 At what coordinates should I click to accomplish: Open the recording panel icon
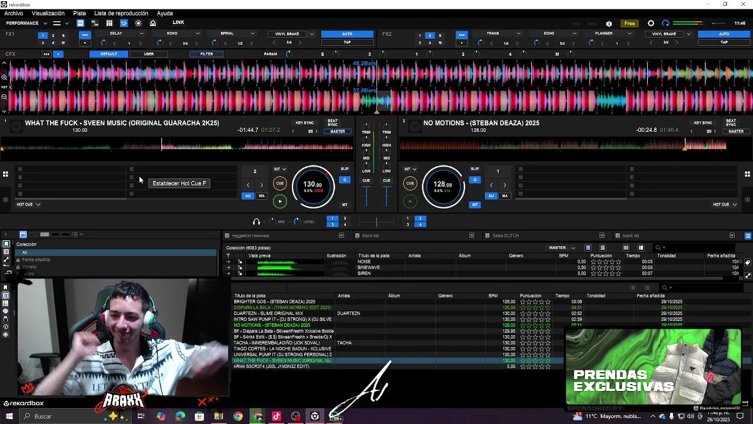click(x=138, y=24)
